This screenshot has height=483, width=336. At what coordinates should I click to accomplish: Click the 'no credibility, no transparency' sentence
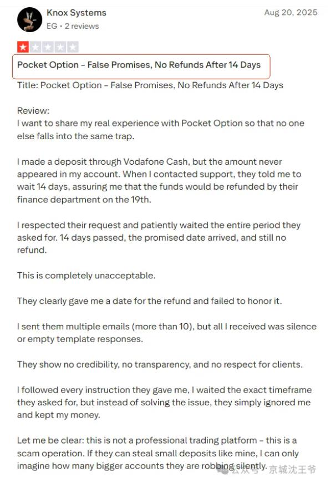coord(160,364)
